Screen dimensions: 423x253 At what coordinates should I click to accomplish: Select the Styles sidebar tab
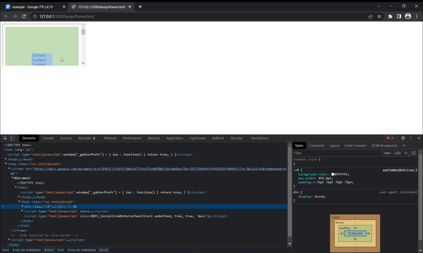[x=299, y=146]
